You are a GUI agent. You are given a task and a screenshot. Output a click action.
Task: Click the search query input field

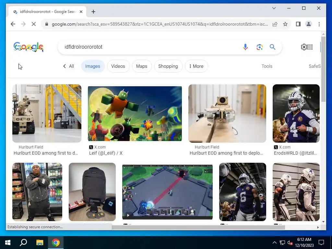click(150, 47)
